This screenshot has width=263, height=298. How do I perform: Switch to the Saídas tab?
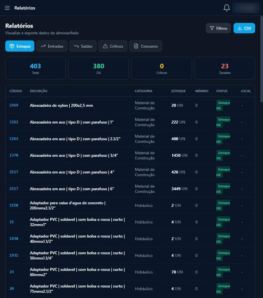83,46
